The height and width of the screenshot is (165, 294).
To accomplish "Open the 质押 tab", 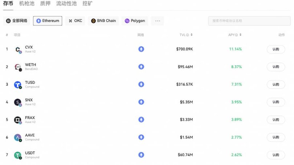I will [45, 4].
